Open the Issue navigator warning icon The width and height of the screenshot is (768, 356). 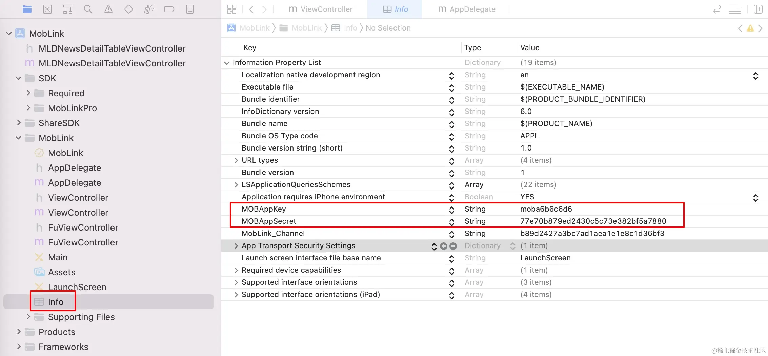pyautogui.click(x=108, y=9)
